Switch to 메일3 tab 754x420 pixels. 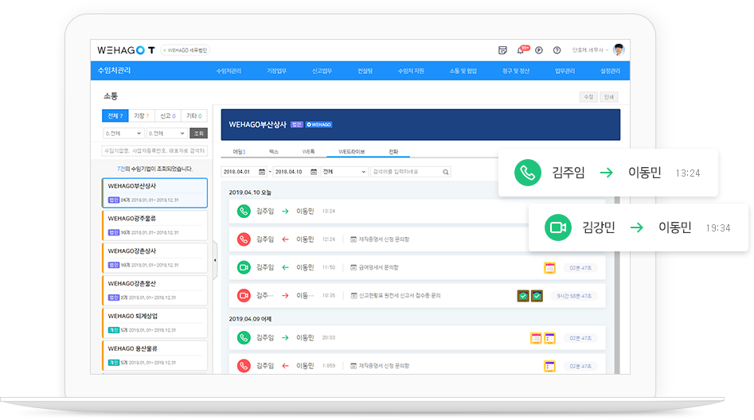pyautogui.click(x=239, y=151)
